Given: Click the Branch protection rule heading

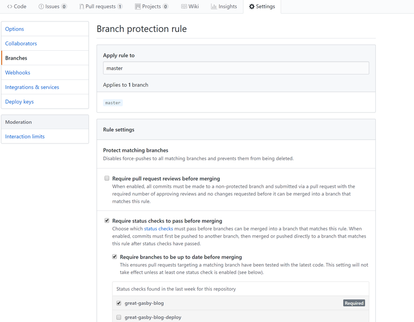Looking at the screenshot, I should pyautogui.click(x=141, y=29).
